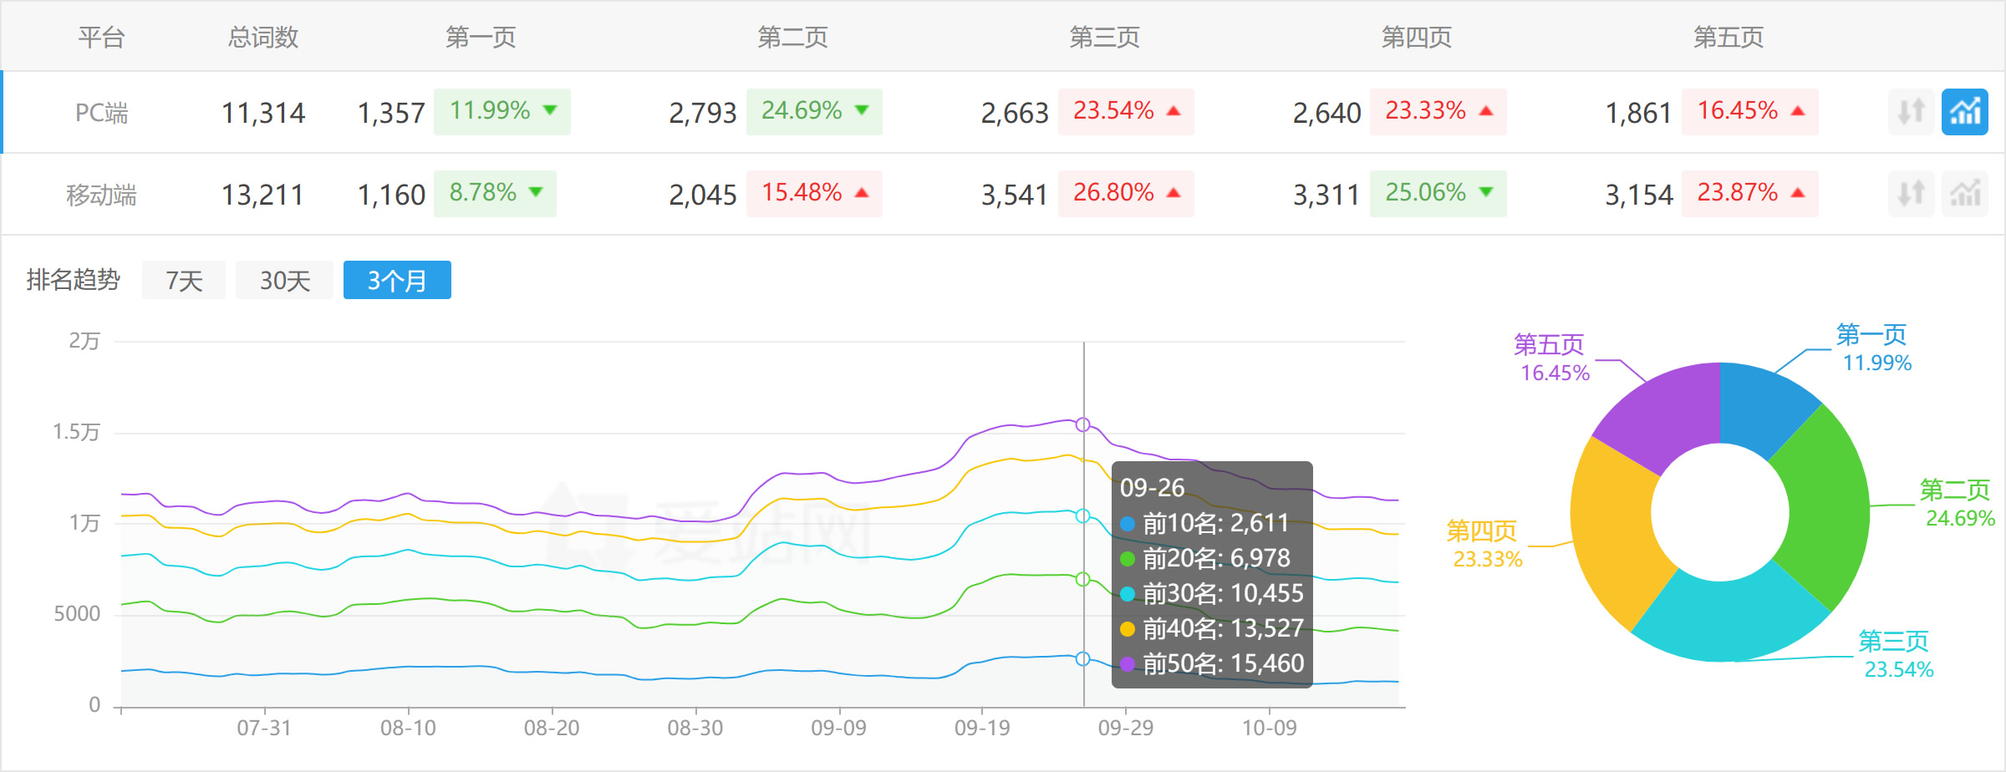Select the 3个月 time range button
Screen dimensions: 2006x772
pyautogui.click(x=397, y=280)
